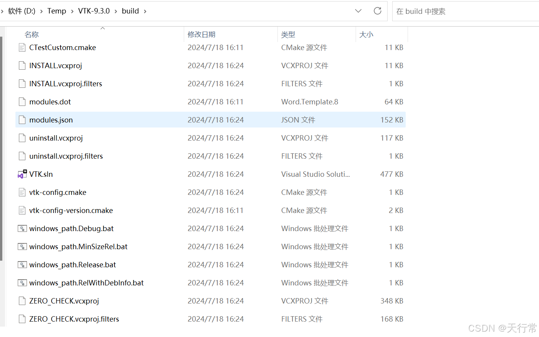Expand the chevron before 软件 (D:)
Screen dimensions: 539x337
point(2,11)
